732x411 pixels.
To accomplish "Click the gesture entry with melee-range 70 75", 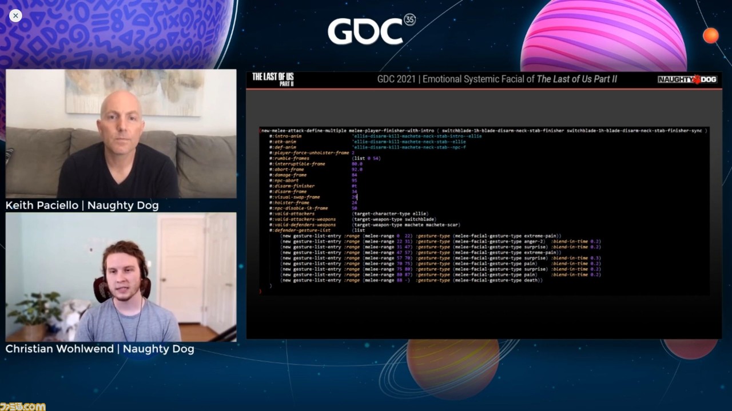I will (x=441, y=264).
